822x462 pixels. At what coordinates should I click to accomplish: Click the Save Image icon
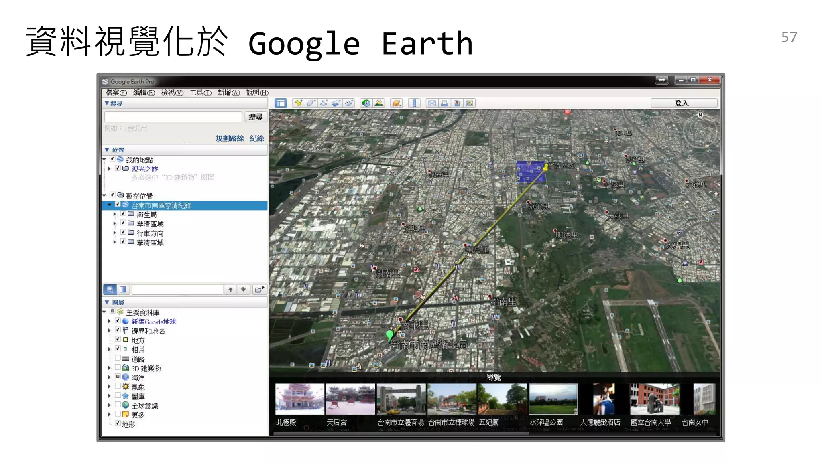pos(457,103)
